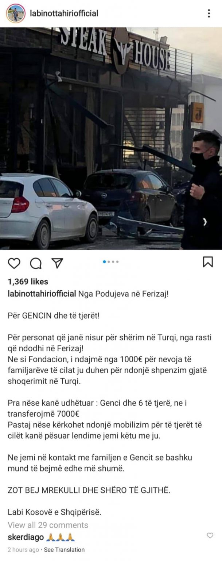Screen dimensions: 222x561
Task: Like skerdiago's comment heart
Action: coord(210,535)
